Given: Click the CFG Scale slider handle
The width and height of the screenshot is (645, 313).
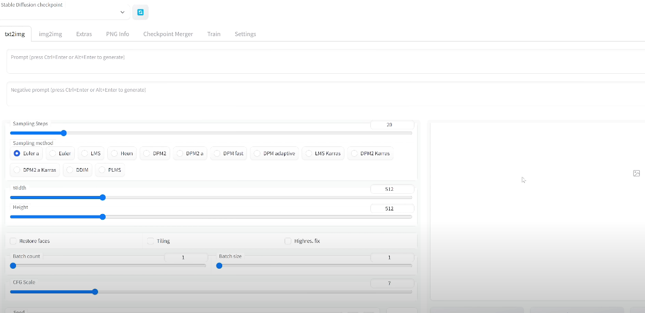Looking at the screenshot, I should coord(95,292).
